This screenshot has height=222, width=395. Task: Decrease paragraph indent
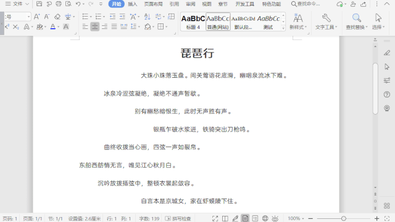112,17
